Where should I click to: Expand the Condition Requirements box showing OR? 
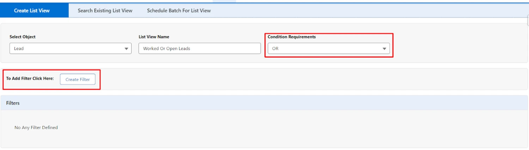point(328,48)
